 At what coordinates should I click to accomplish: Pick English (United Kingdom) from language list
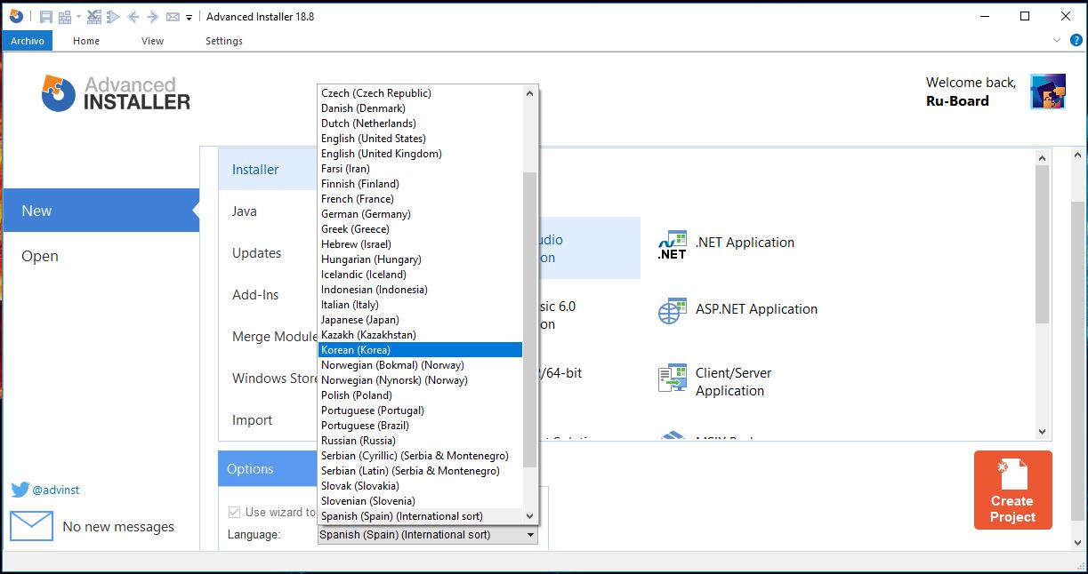(x=420, y=154)
